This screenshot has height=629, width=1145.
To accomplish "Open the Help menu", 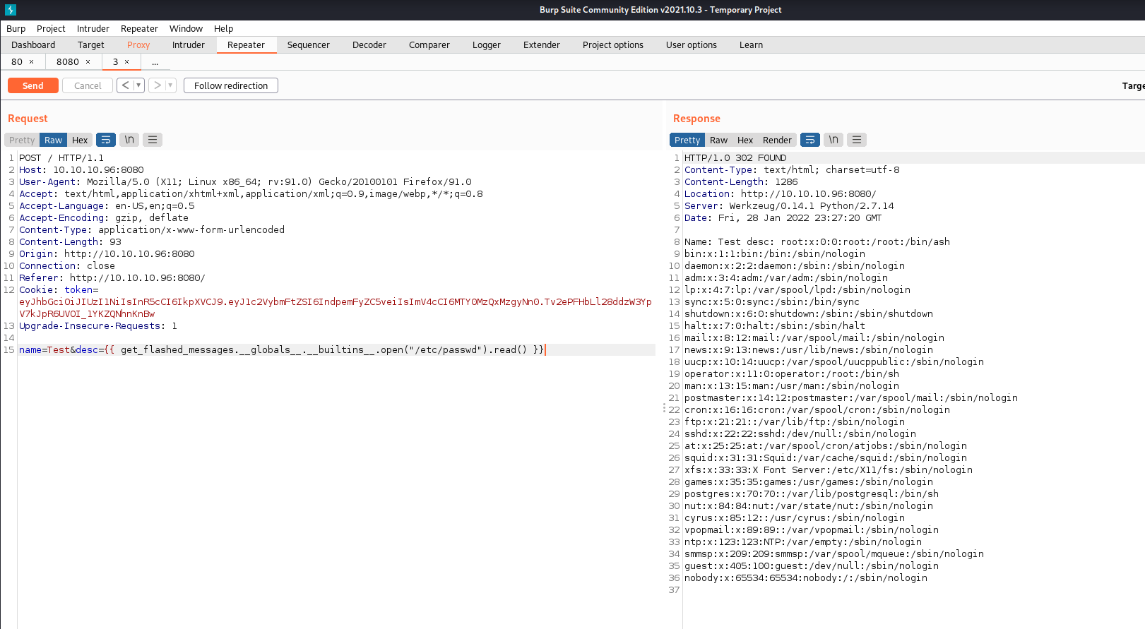I will tap(223, 28).
